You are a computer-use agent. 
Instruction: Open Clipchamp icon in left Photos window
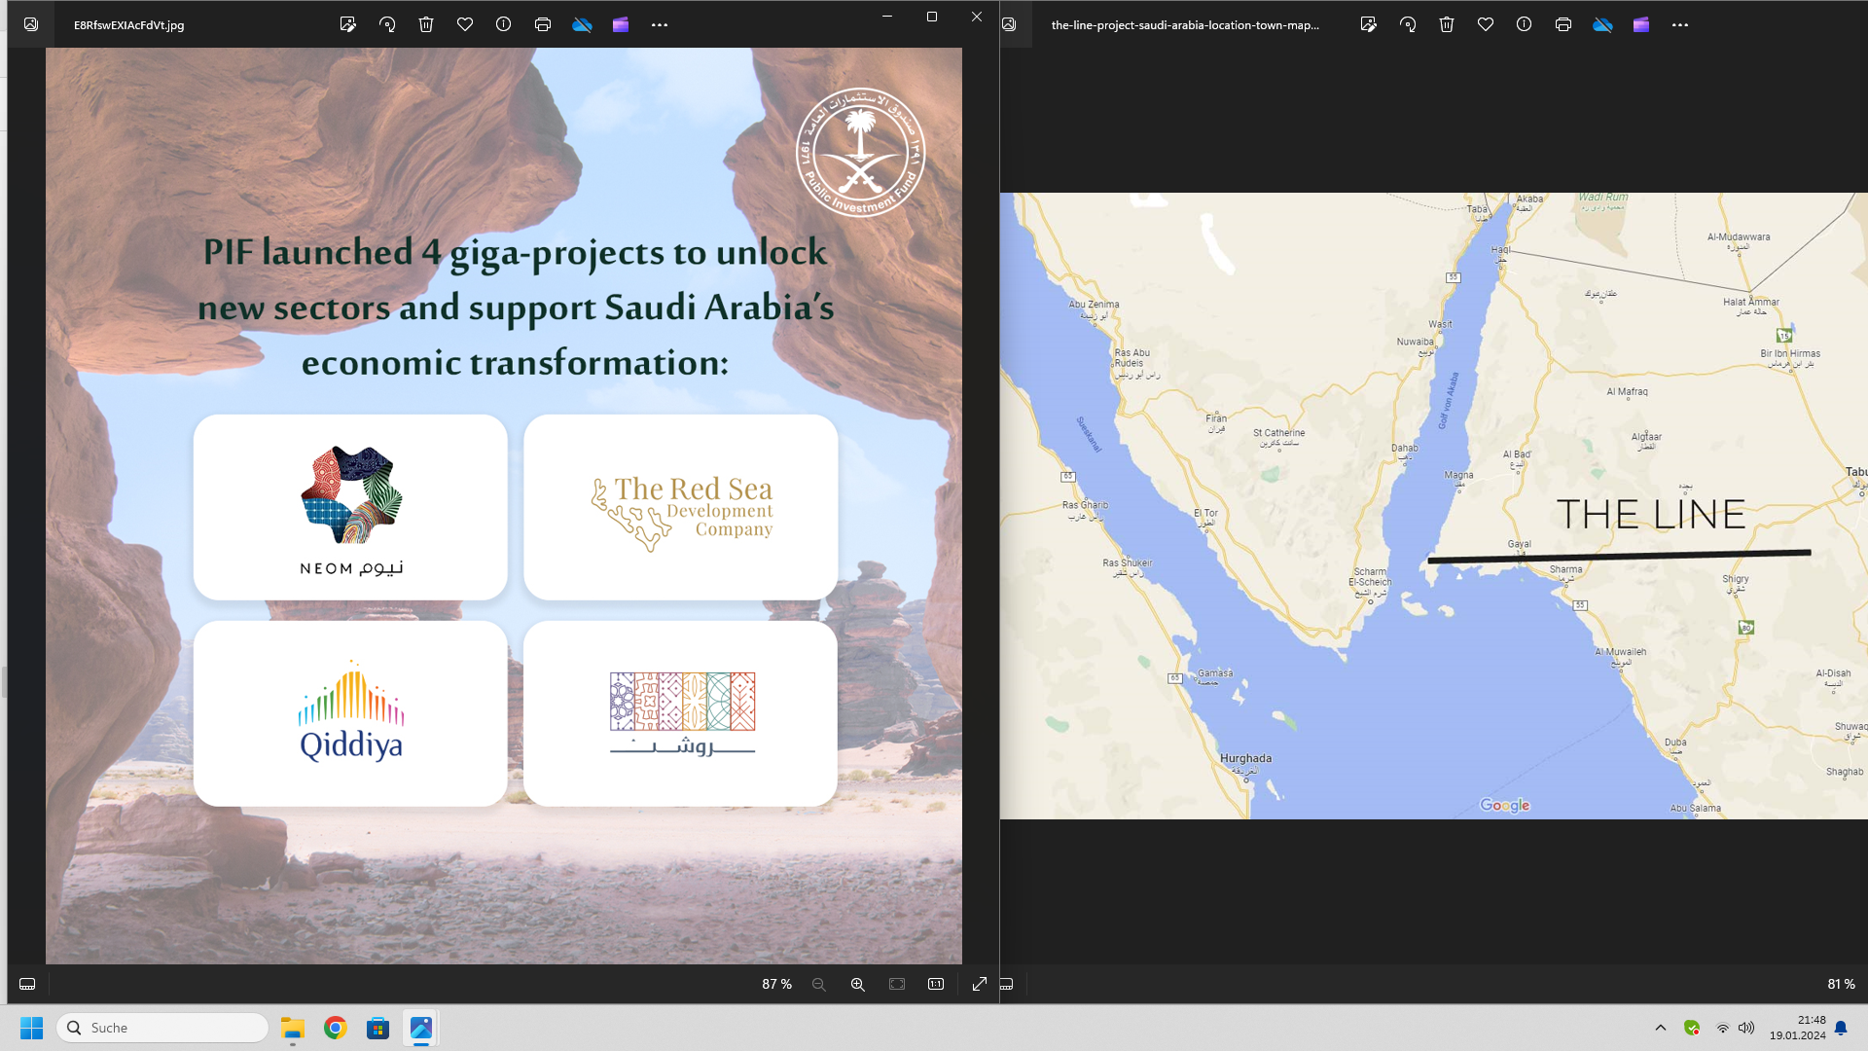pos(621,24)
